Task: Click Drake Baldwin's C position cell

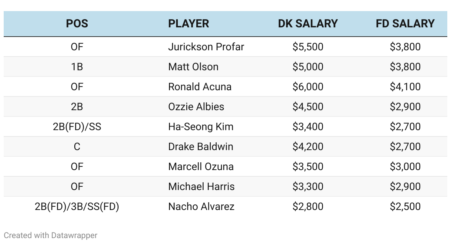Action: point(77,147)
